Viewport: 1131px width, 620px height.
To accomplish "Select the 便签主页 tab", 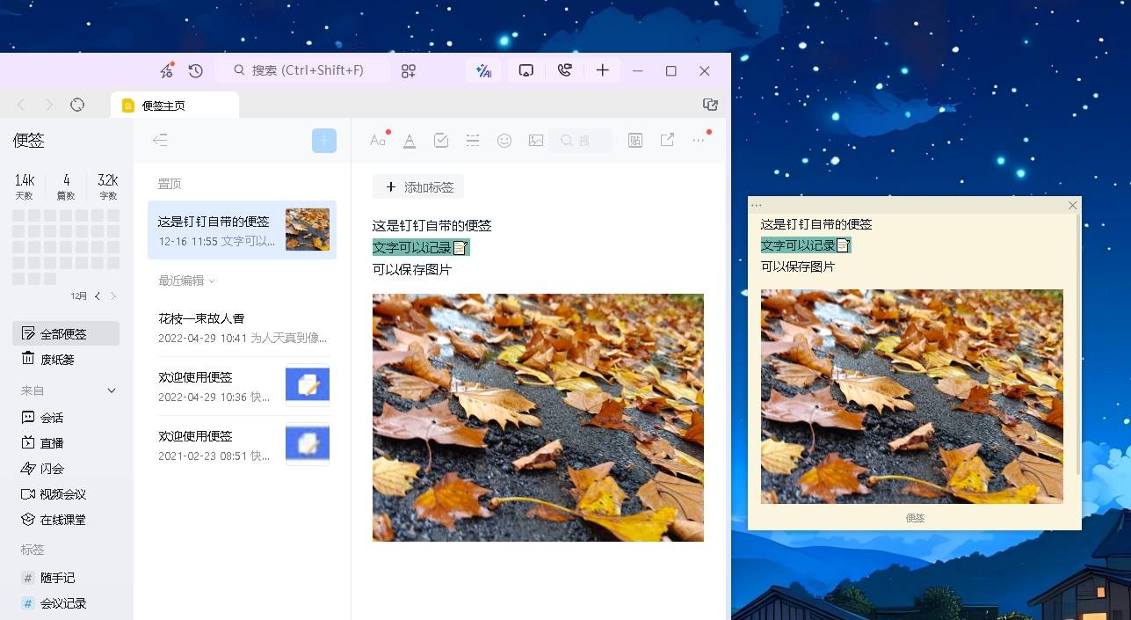I will click(x=167, y=104).
